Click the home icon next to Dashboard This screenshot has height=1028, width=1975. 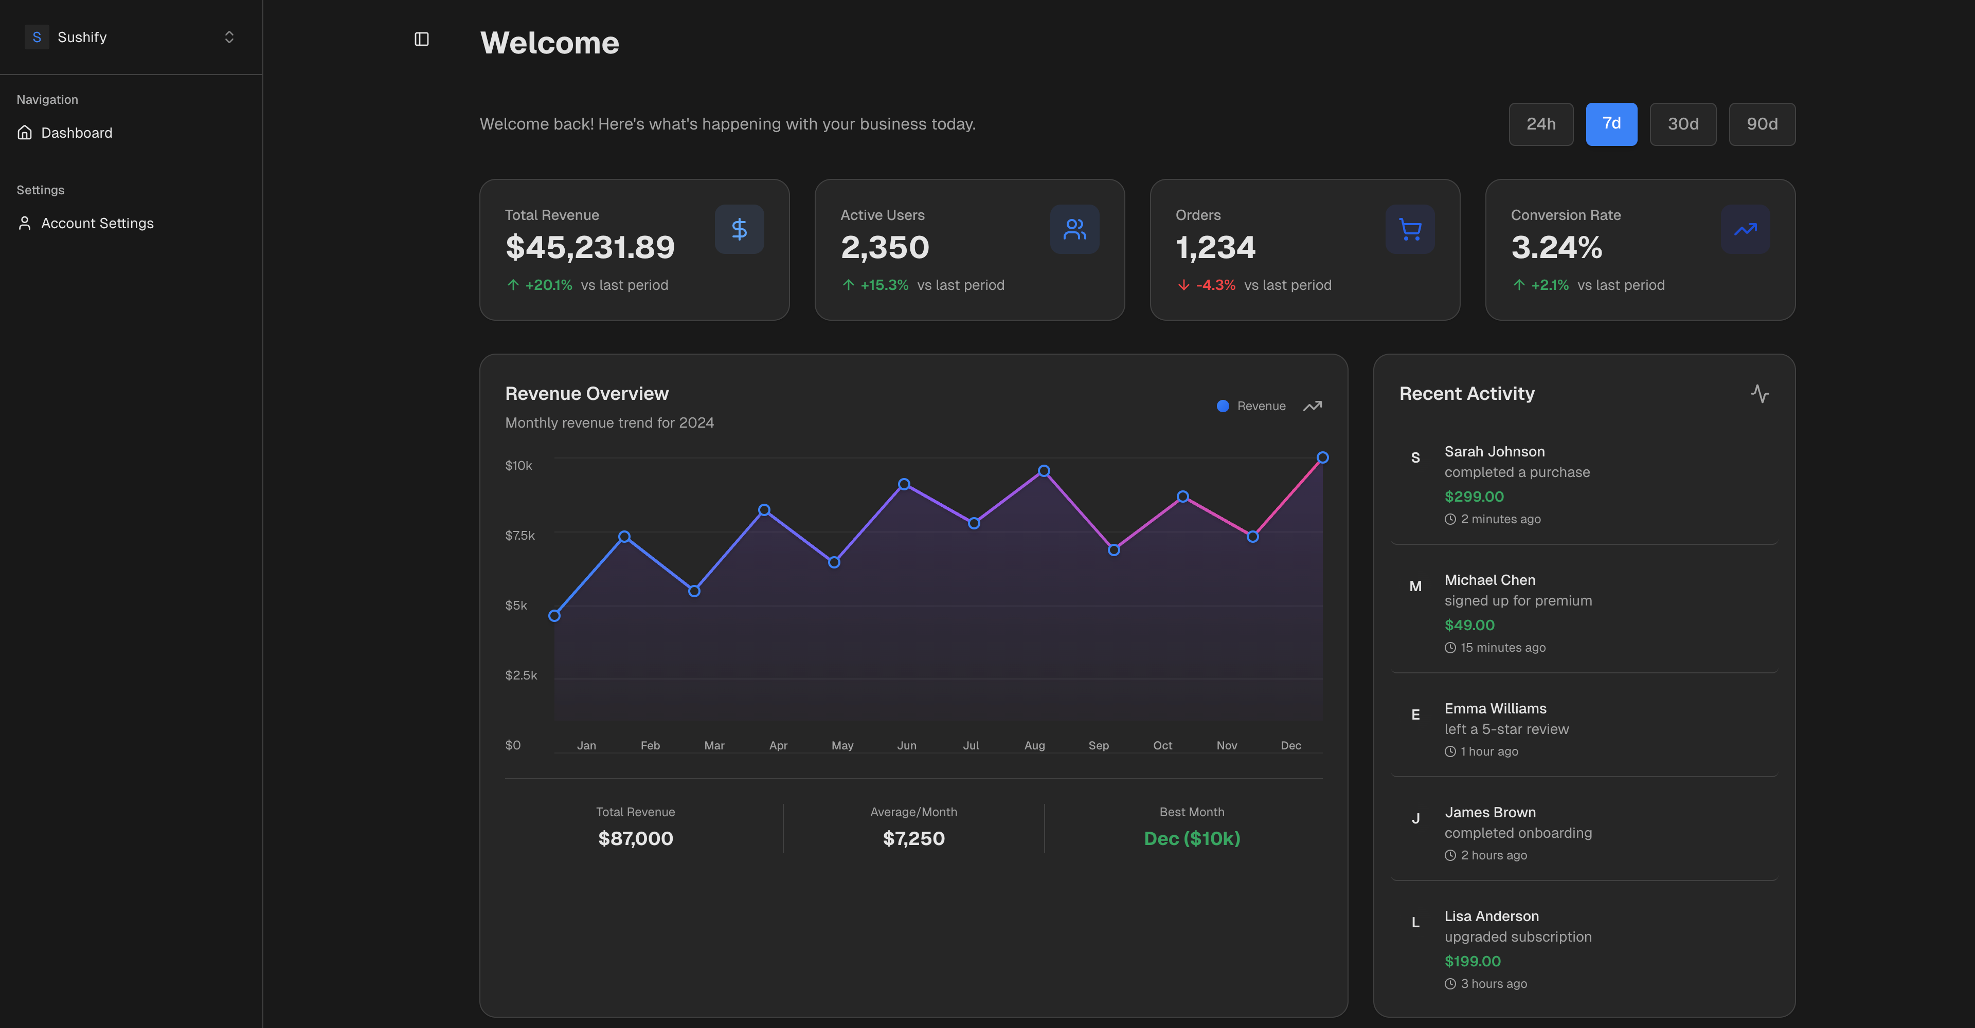tap(25, 133)
